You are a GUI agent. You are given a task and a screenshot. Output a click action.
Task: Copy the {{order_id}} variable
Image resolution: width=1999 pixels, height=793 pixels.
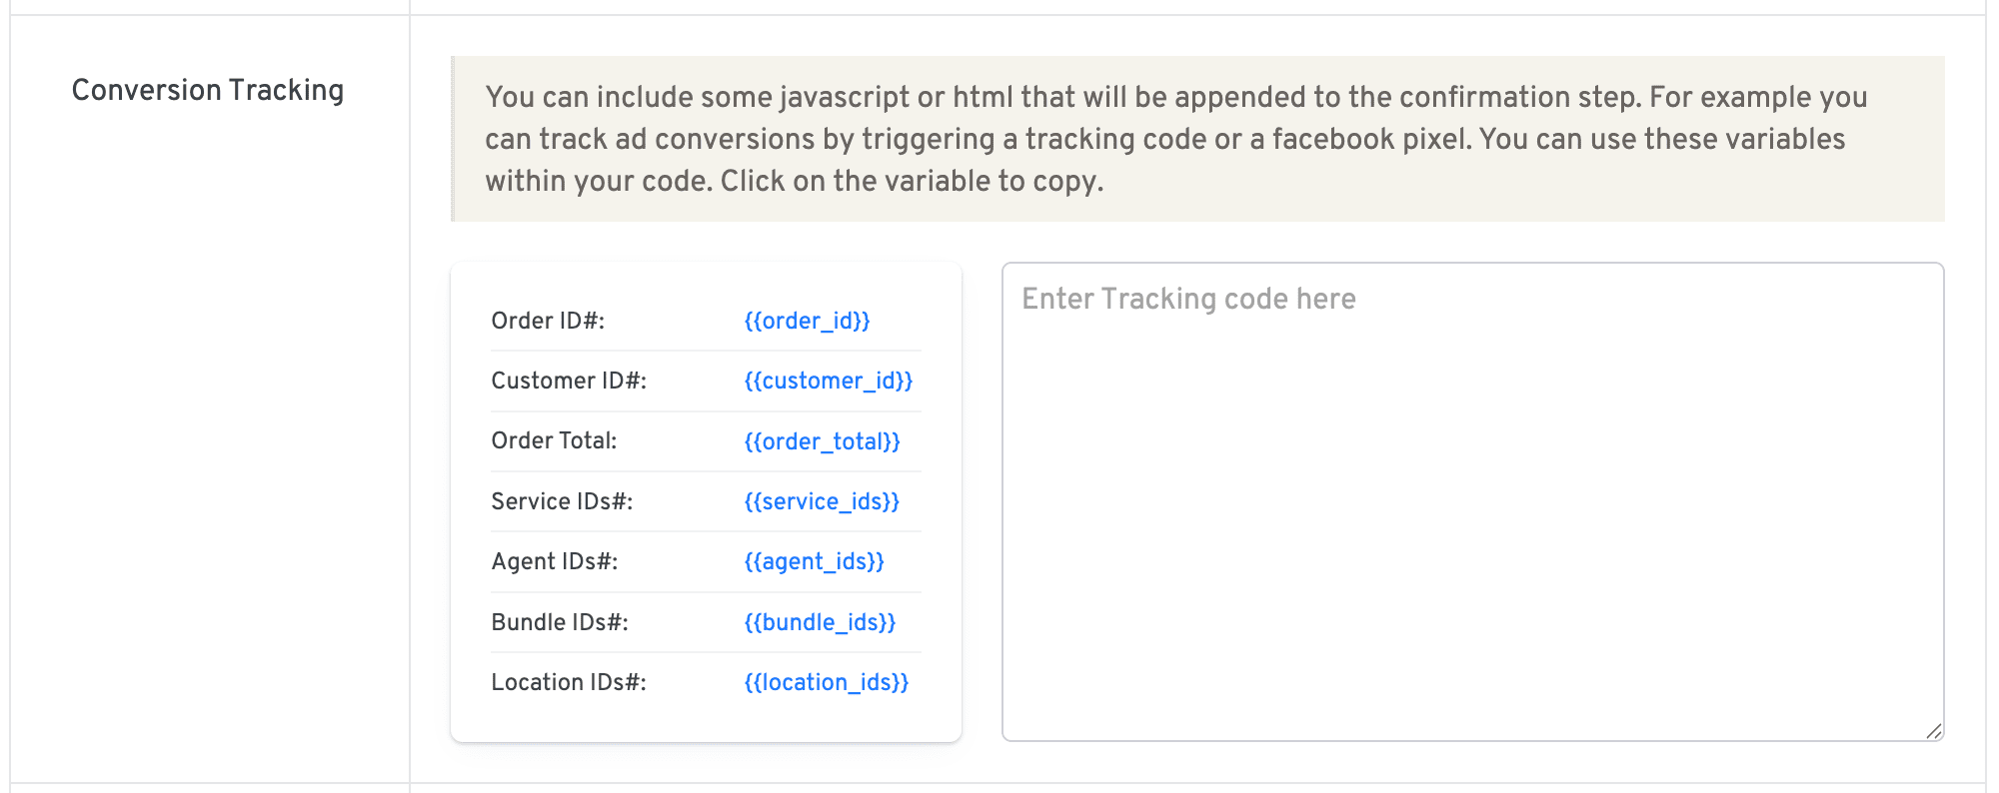[807, 321]
